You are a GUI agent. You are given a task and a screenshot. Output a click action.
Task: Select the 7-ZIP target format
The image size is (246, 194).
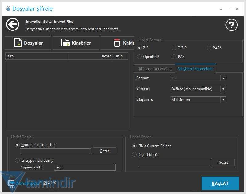(x=174, y=48)
